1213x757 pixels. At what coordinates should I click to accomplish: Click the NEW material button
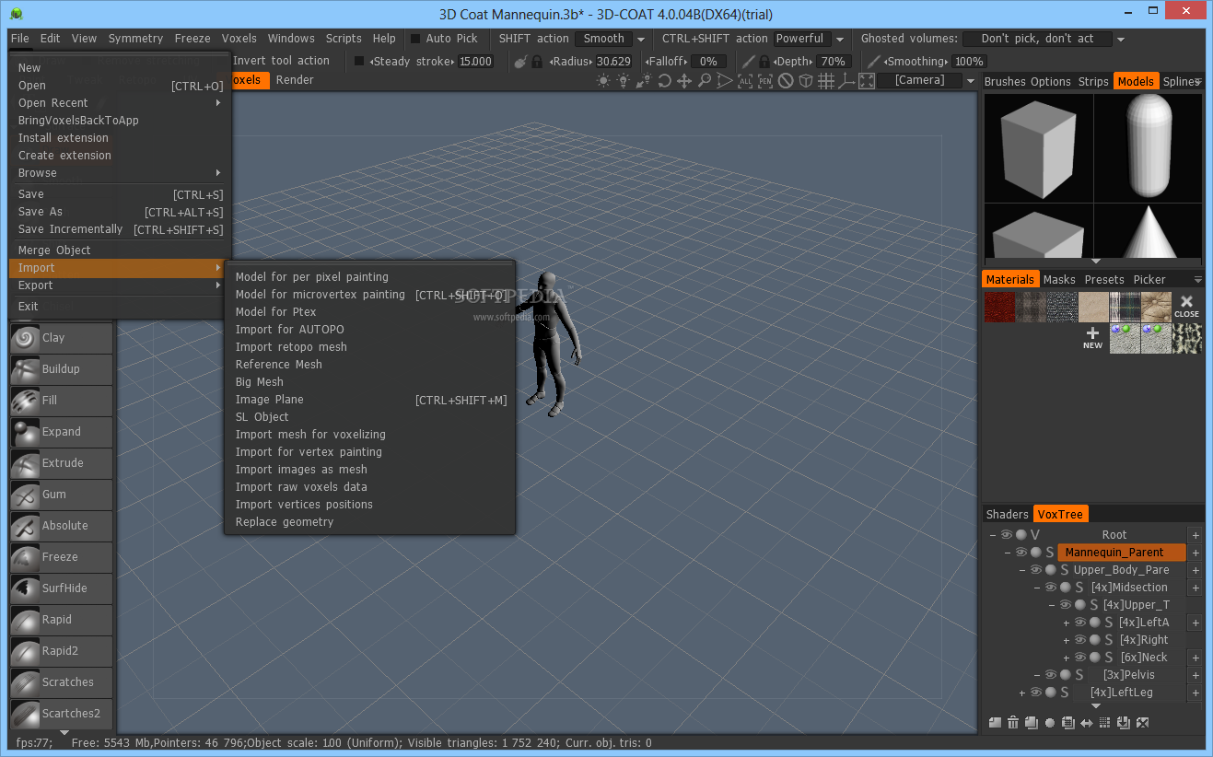click(x=1092, y=338)
